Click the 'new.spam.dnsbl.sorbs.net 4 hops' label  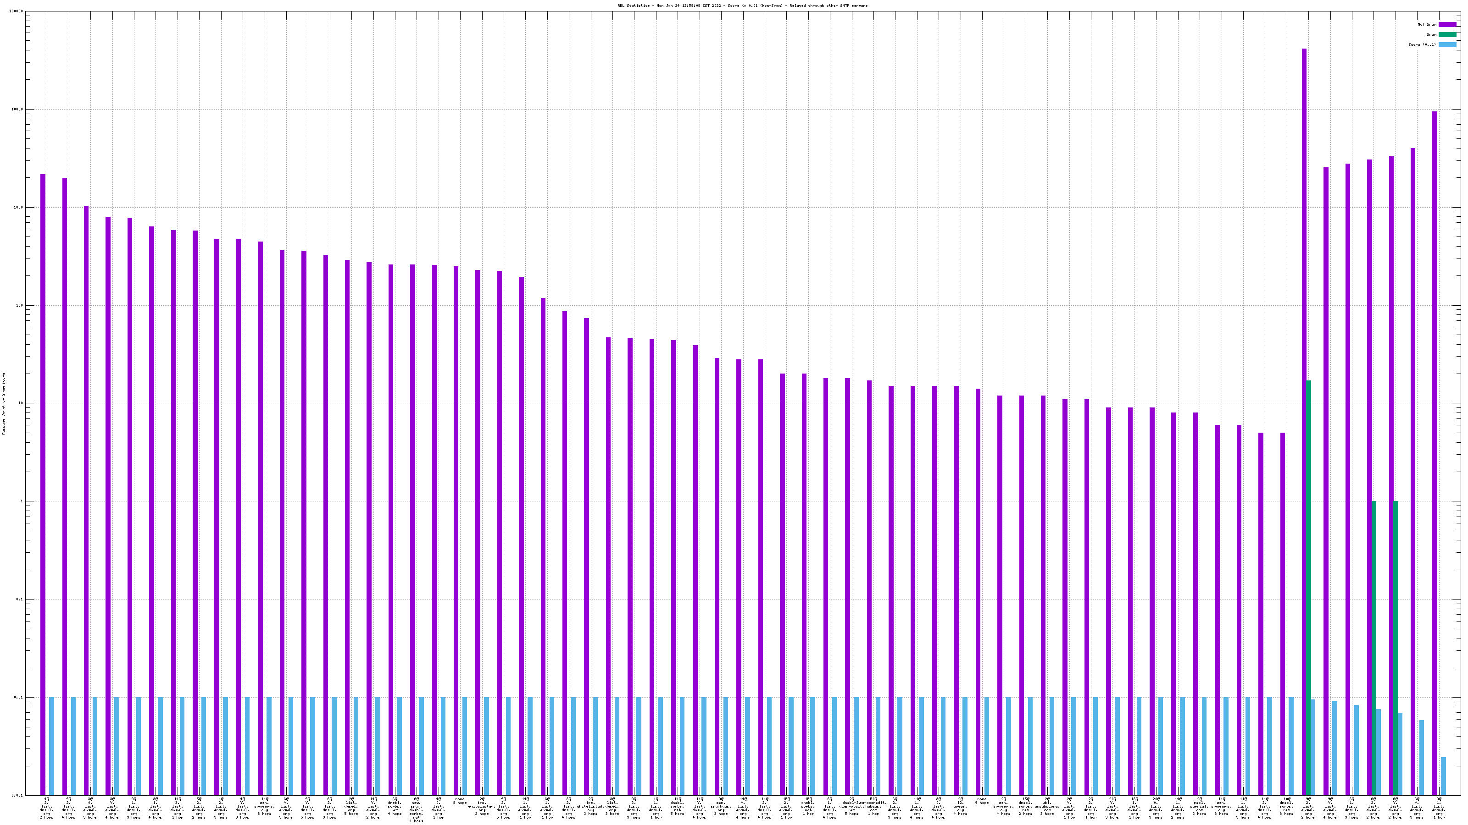(416, 809)
